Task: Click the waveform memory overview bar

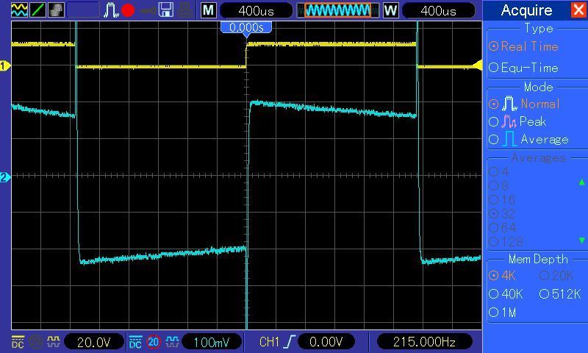Action: tap(338, 10)
